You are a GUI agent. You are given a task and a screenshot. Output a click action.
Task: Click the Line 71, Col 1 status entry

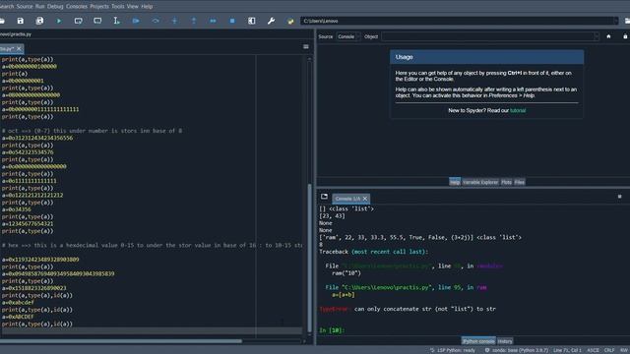pos(567,350)
